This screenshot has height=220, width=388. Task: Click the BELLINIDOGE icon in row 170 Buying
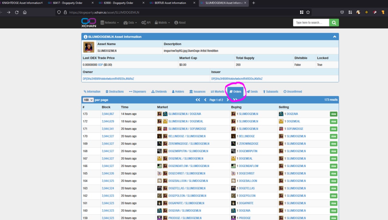(233, 136)
